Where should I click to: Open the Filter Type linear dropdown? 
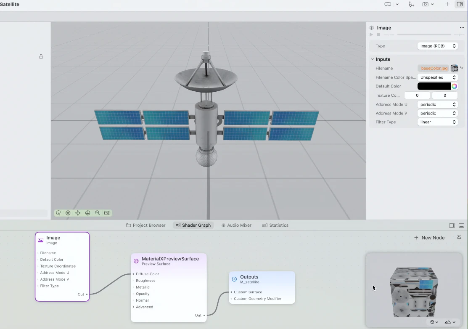click(438, 122)
